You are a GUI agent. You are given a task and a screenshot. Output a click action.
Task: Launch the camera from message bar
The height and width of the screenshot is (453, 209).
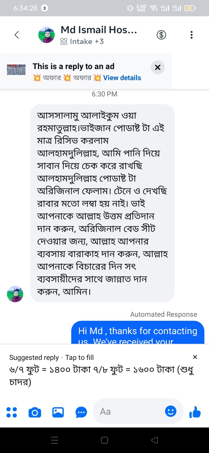tap(35, 412)
